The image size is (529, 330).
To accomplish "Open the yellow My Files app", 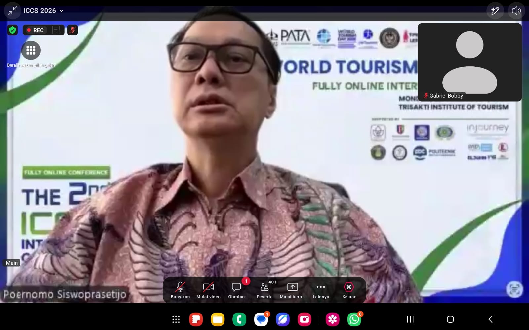I will (218, 319).
